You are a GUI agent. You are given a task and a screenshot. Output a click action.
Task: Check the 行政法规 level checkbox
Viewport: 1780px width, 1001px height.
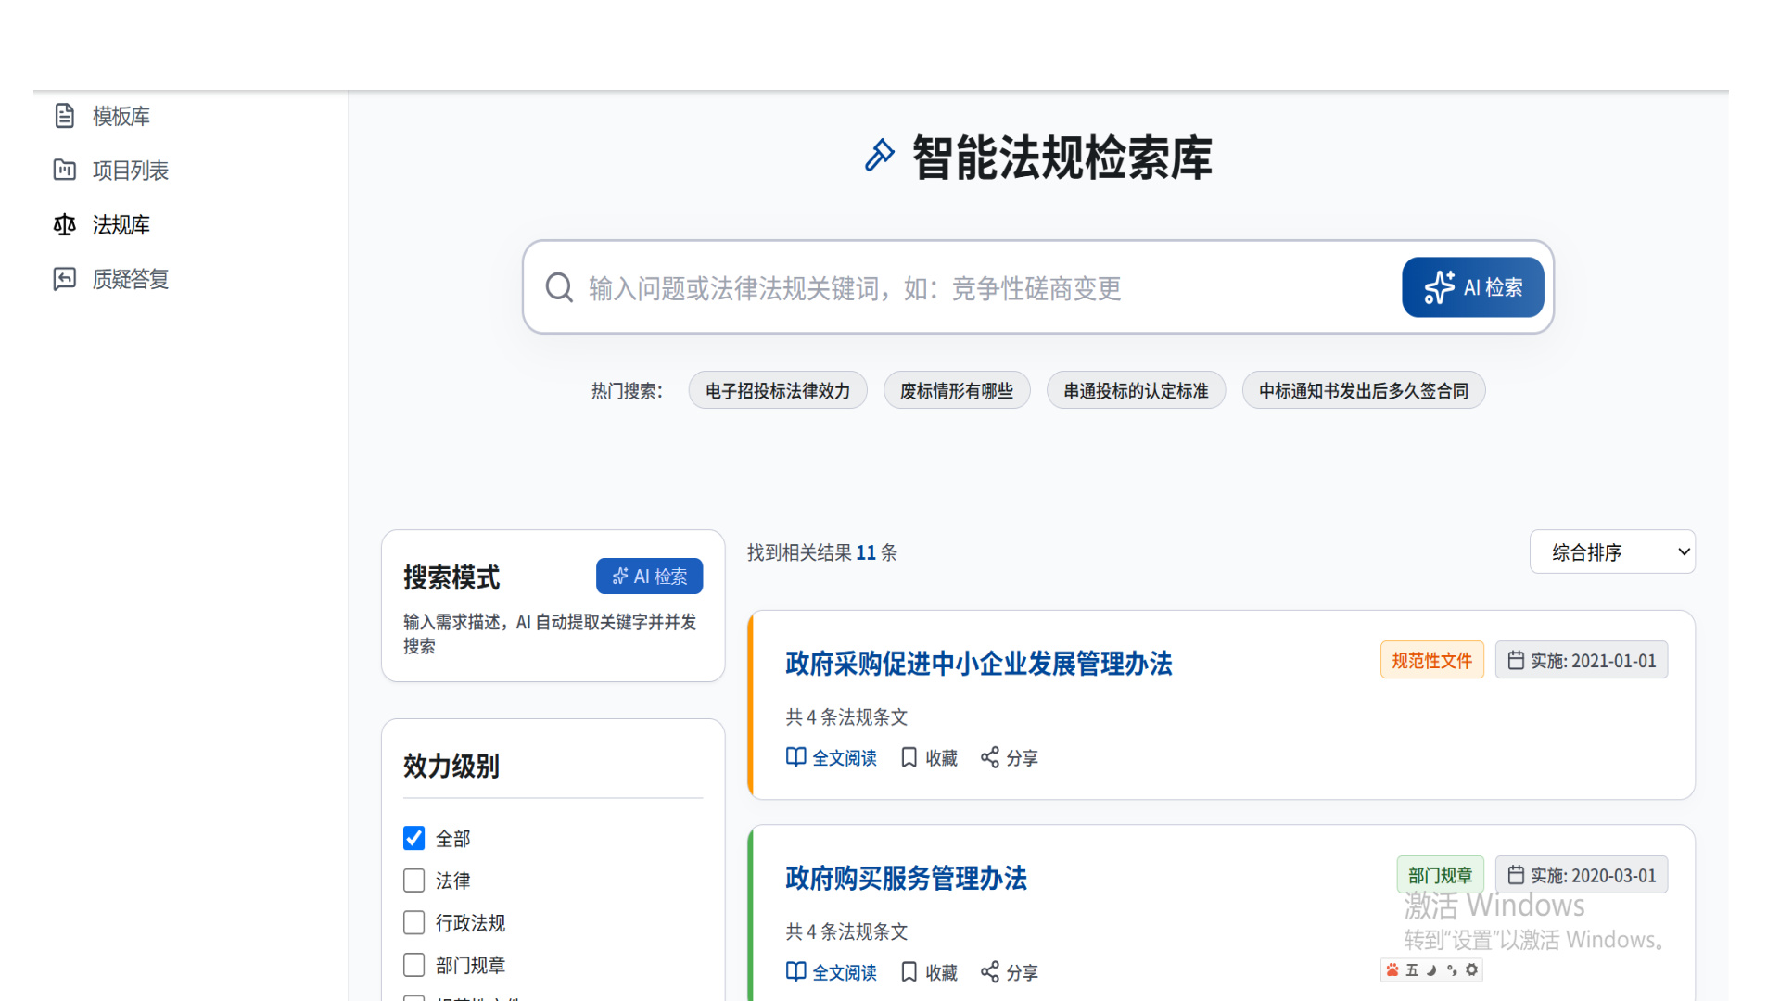(x=414, y=923)
